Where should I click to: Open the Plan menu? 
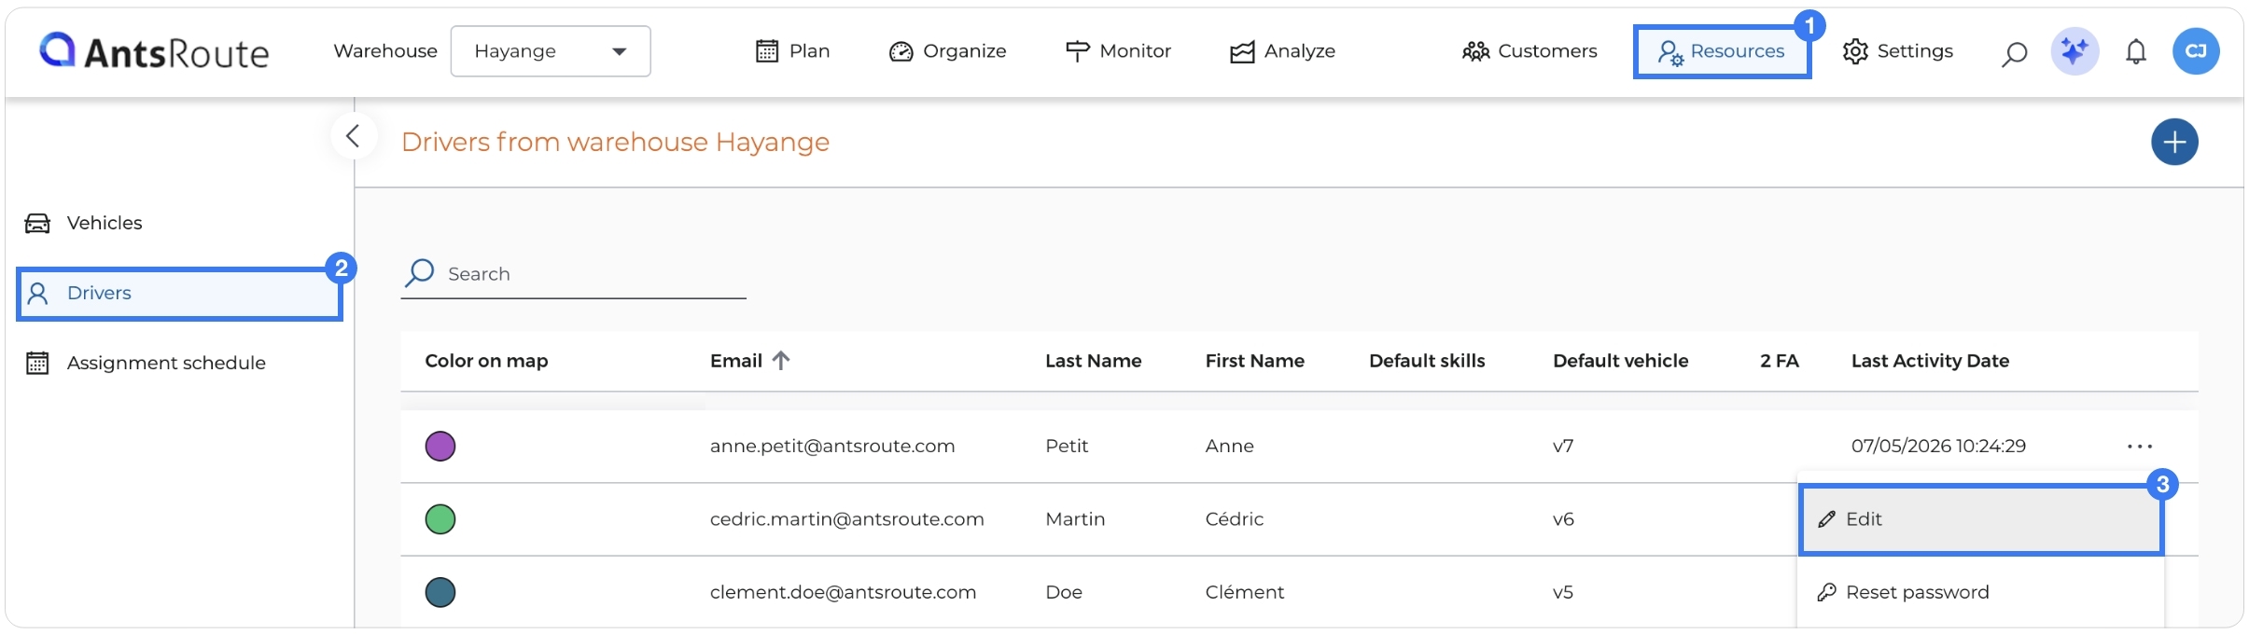(792, 51)
